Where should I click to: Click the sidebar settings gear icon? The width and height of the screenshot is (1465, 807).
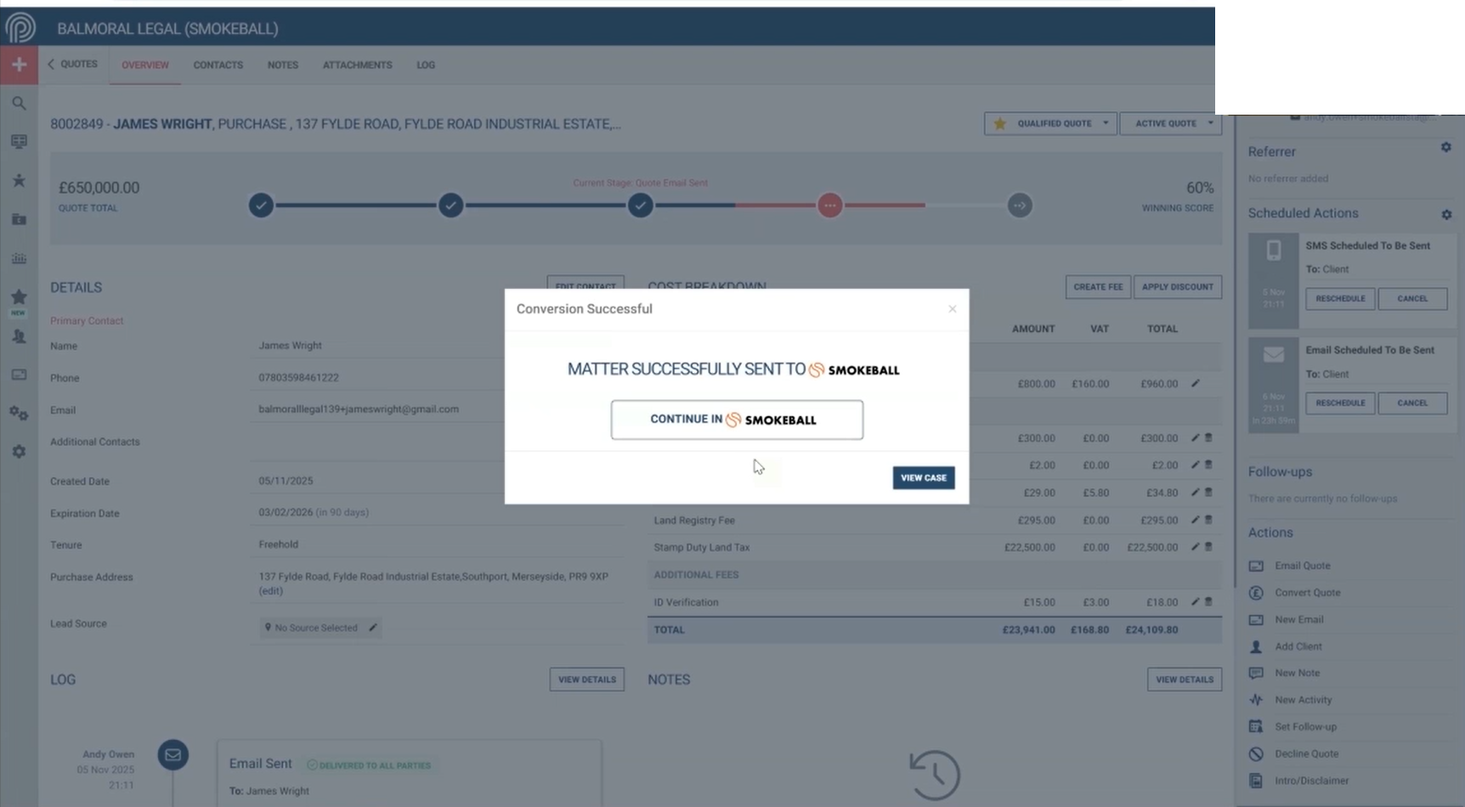[19, 452]
